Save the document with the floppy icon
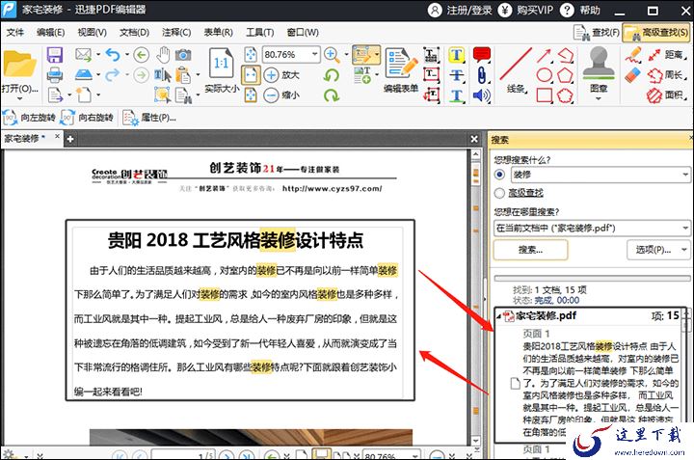This screenshot has height=460, width=694. 54,55
